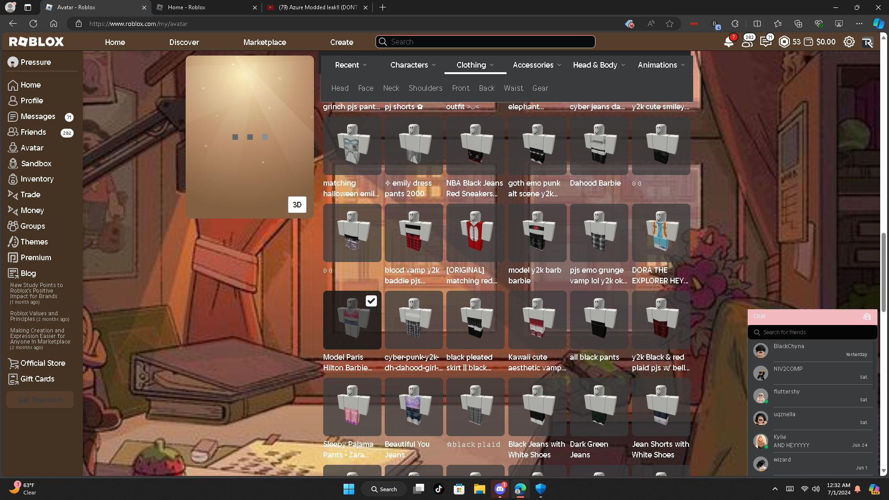Expand the Accessories dropdown
Viewport: 889px width, 500px height.
pos(537,65)
